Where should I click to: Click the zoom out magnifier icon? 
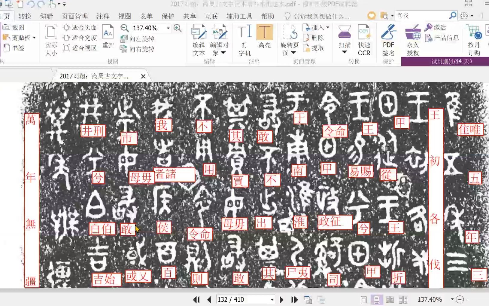pos(124,28)
